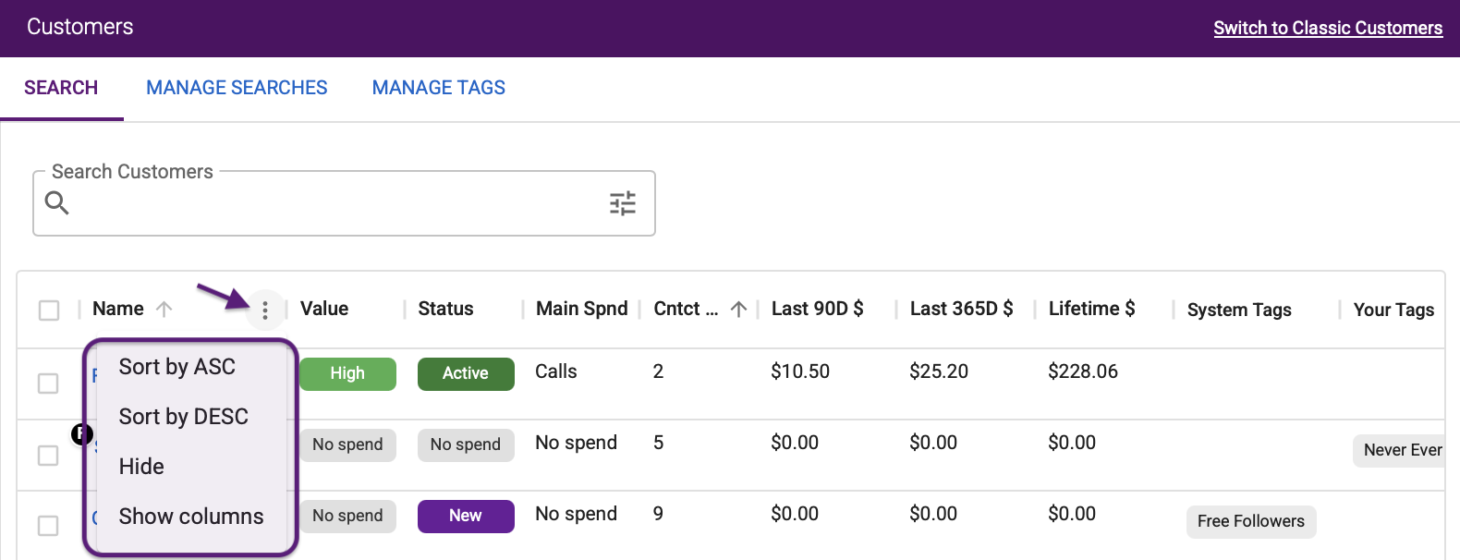Viewport: 1460px width, 560px height.
Task: Check the row tagged Free Followers
Action: 48,526
